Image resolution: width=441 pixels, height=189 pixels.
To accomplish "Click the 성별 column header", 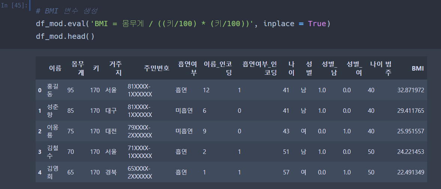I will click(x=309, y=68).
